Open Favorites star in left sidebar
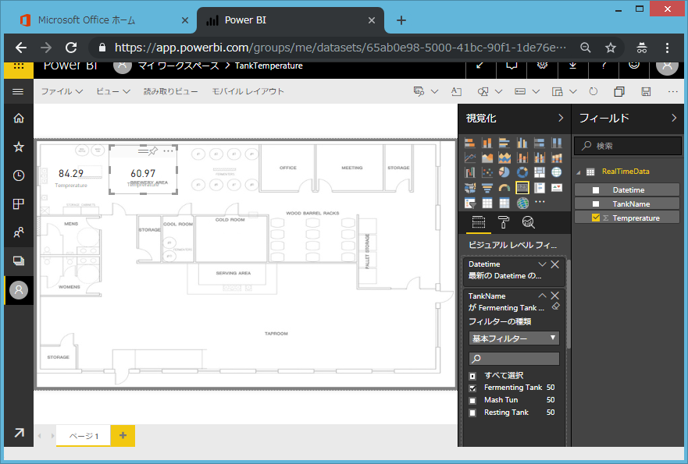Viewport: 688px width, 464px height. (19, 147)
